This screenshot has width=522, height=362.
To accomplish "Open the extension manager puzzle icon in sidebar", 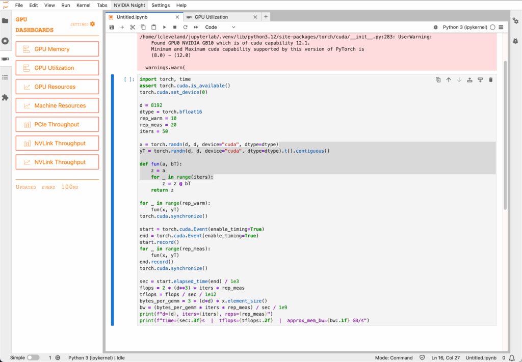I will click(x=5, y=97).
